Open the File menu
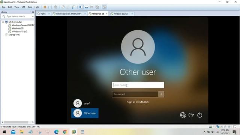The image size is (240, 135). 4,7
